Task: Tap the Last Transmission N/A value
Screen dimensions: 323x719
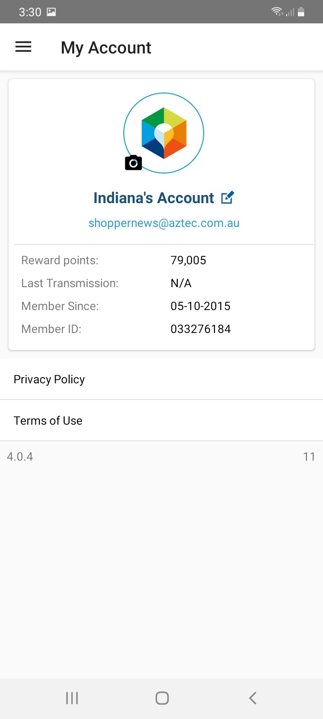Action: (181, 283)
